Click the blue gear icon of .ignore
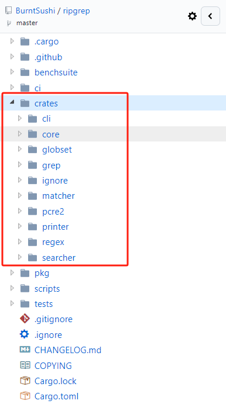This screenshot has width=226, height=404. (25, 334)
